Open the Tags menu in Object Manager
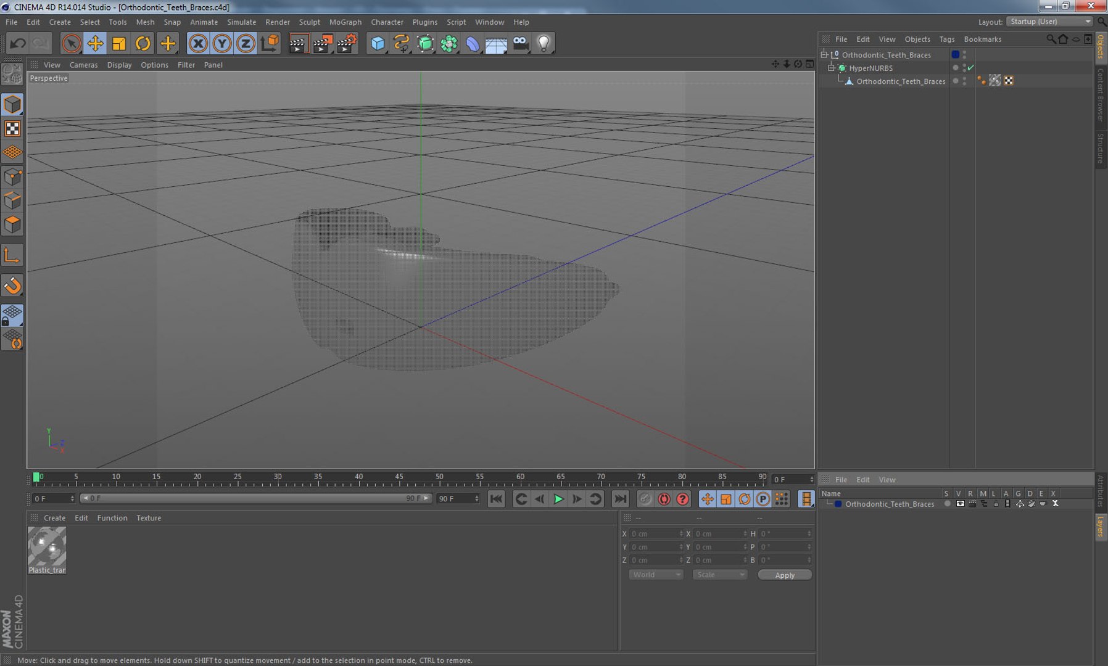Screen dimensions: 1108x666 pyautogui.click(x=946, y=39)
